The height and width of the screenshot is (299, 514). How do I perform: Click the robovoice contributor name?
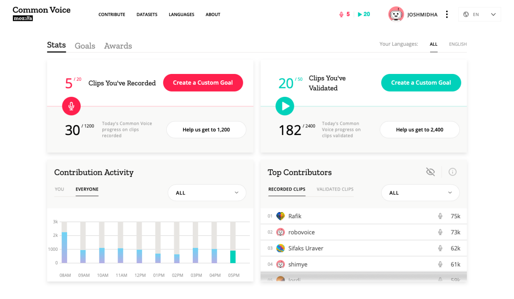pos(302,232)
